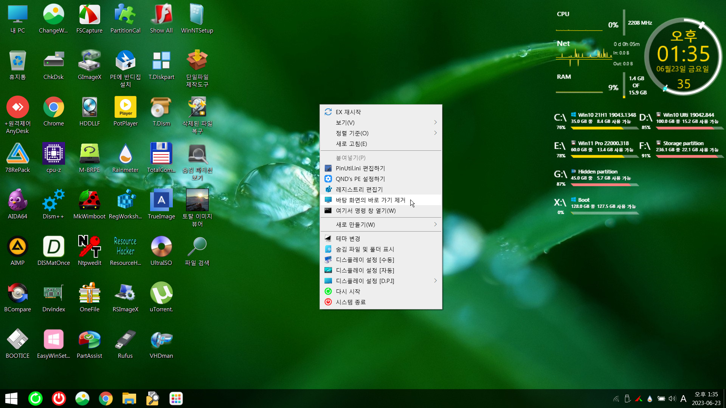Image resolution: width=726 pixels, height=408 pixels.
Task: Open HDDLLF desktop shortcut
Action: click(x=89, y=111)
